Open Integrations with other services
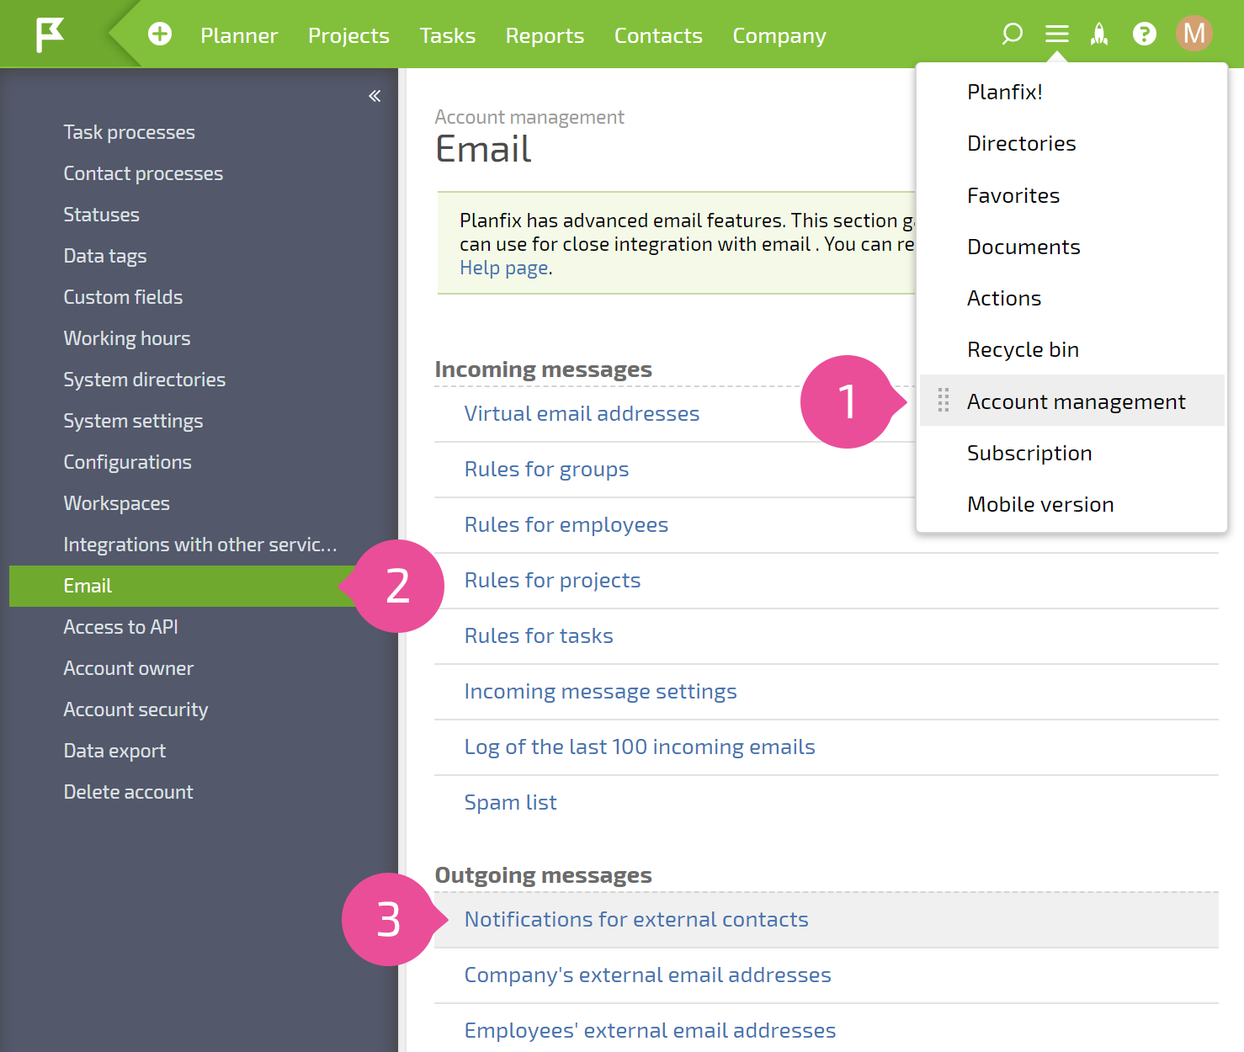 [200, 545]
